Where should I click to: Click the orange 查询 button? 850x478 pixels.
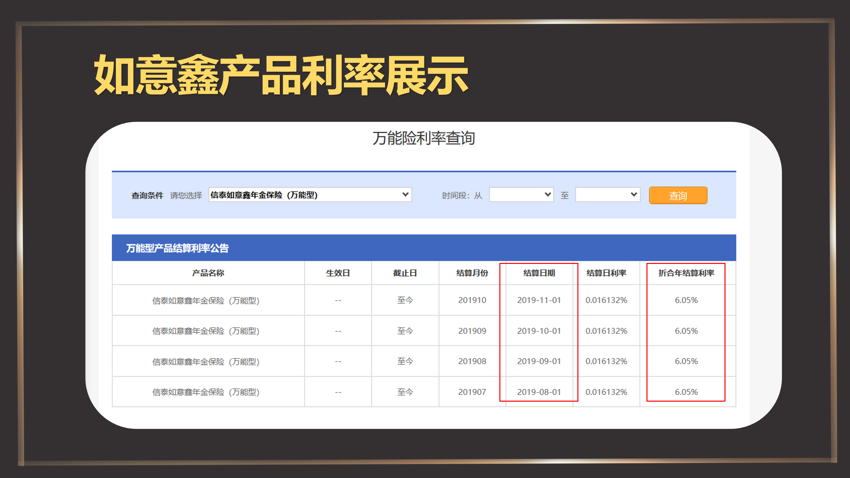click(x=678, y=196)
